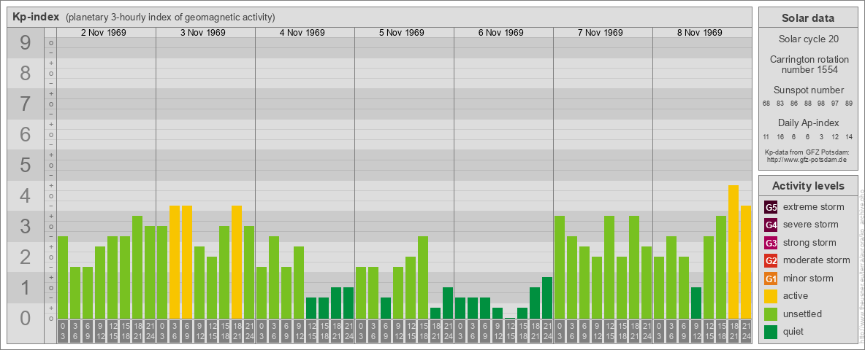Click the dark green bar for 8 Nov 9-12
The height and width of the screenshot is (350, 865).
click(x=696, y=303)
